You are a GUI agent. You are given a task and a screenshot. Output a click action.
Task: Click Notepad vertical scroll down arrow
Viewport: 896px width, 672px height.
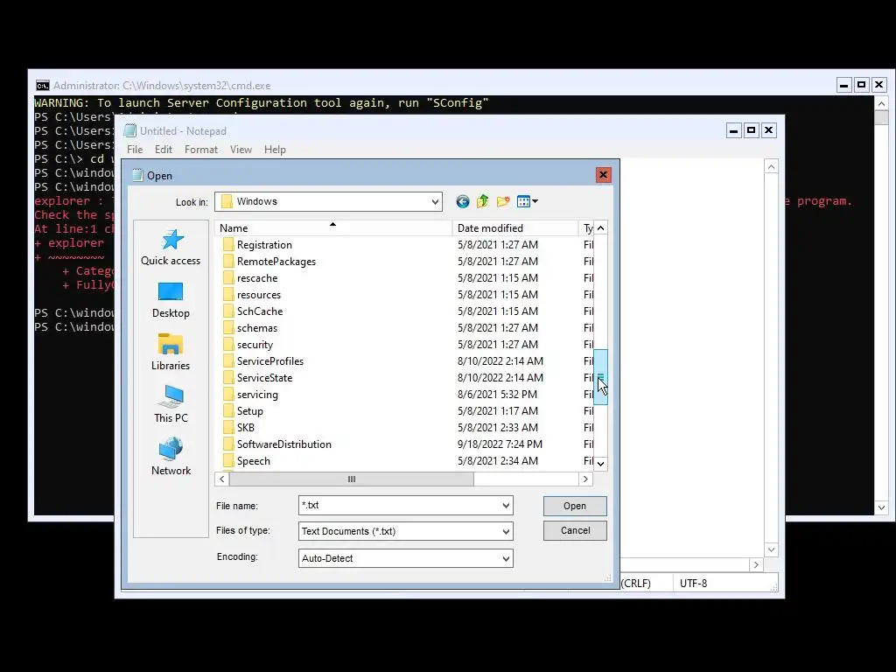[772, 549]
